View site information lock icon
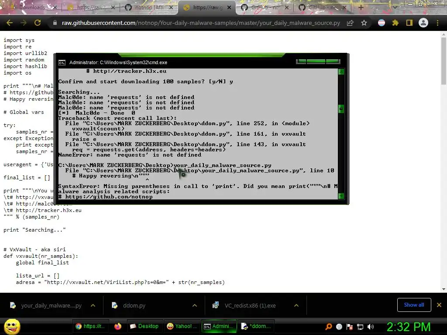Screen dimensions: 447x335 tap(55, 23)
